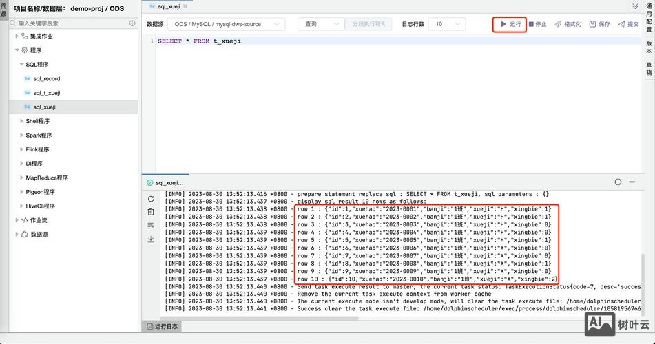Open the sql_record script
This screenshot has width=655, height=344.
click(46, 79)
